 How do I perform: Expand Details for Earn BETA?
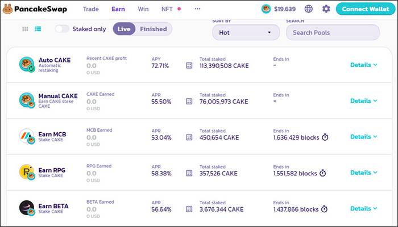click(x=364, y=209)
